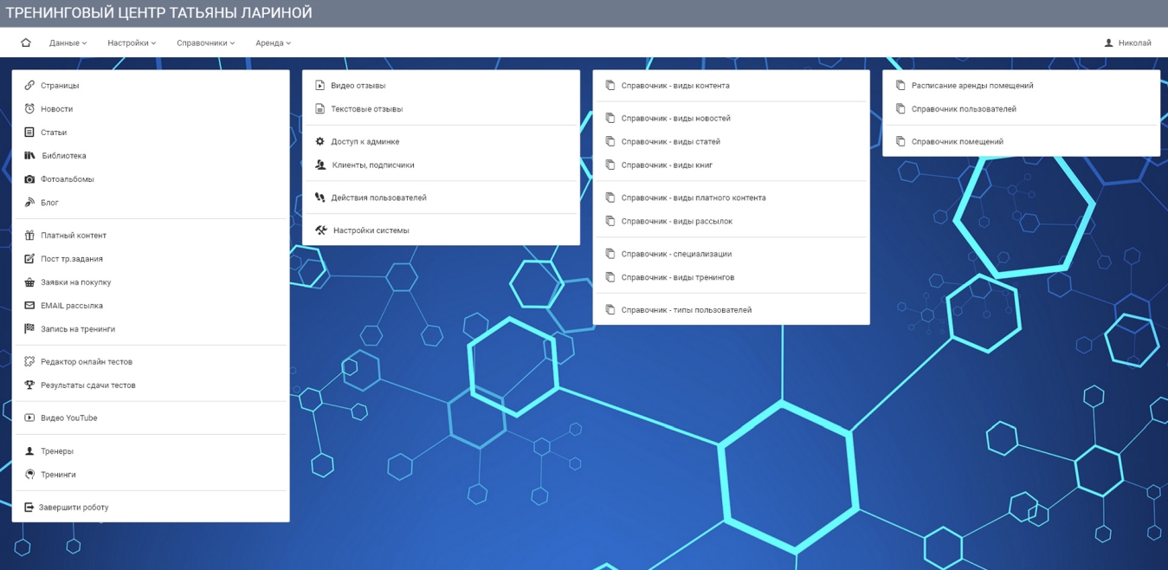Open Расписание аренды помещений
Viewport: 1168px width, 570px height.
coord(971,86)
